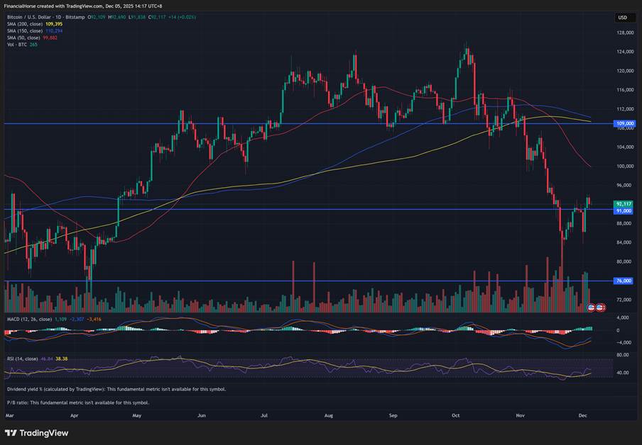The height and width of the screenshot is (445, 642).
Task: Click the 91,000 horizontal line price tag
Action: click(x=624, y=210)
